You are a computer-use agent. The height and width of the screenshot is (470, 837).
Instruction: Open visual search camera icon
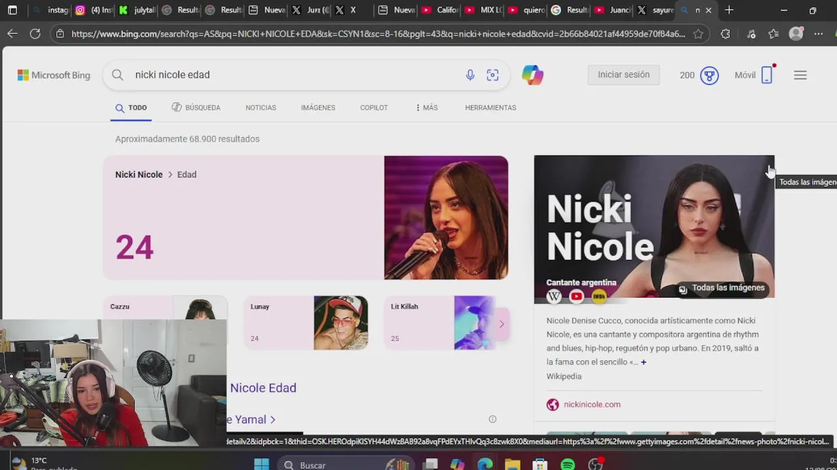click(492, 75)
